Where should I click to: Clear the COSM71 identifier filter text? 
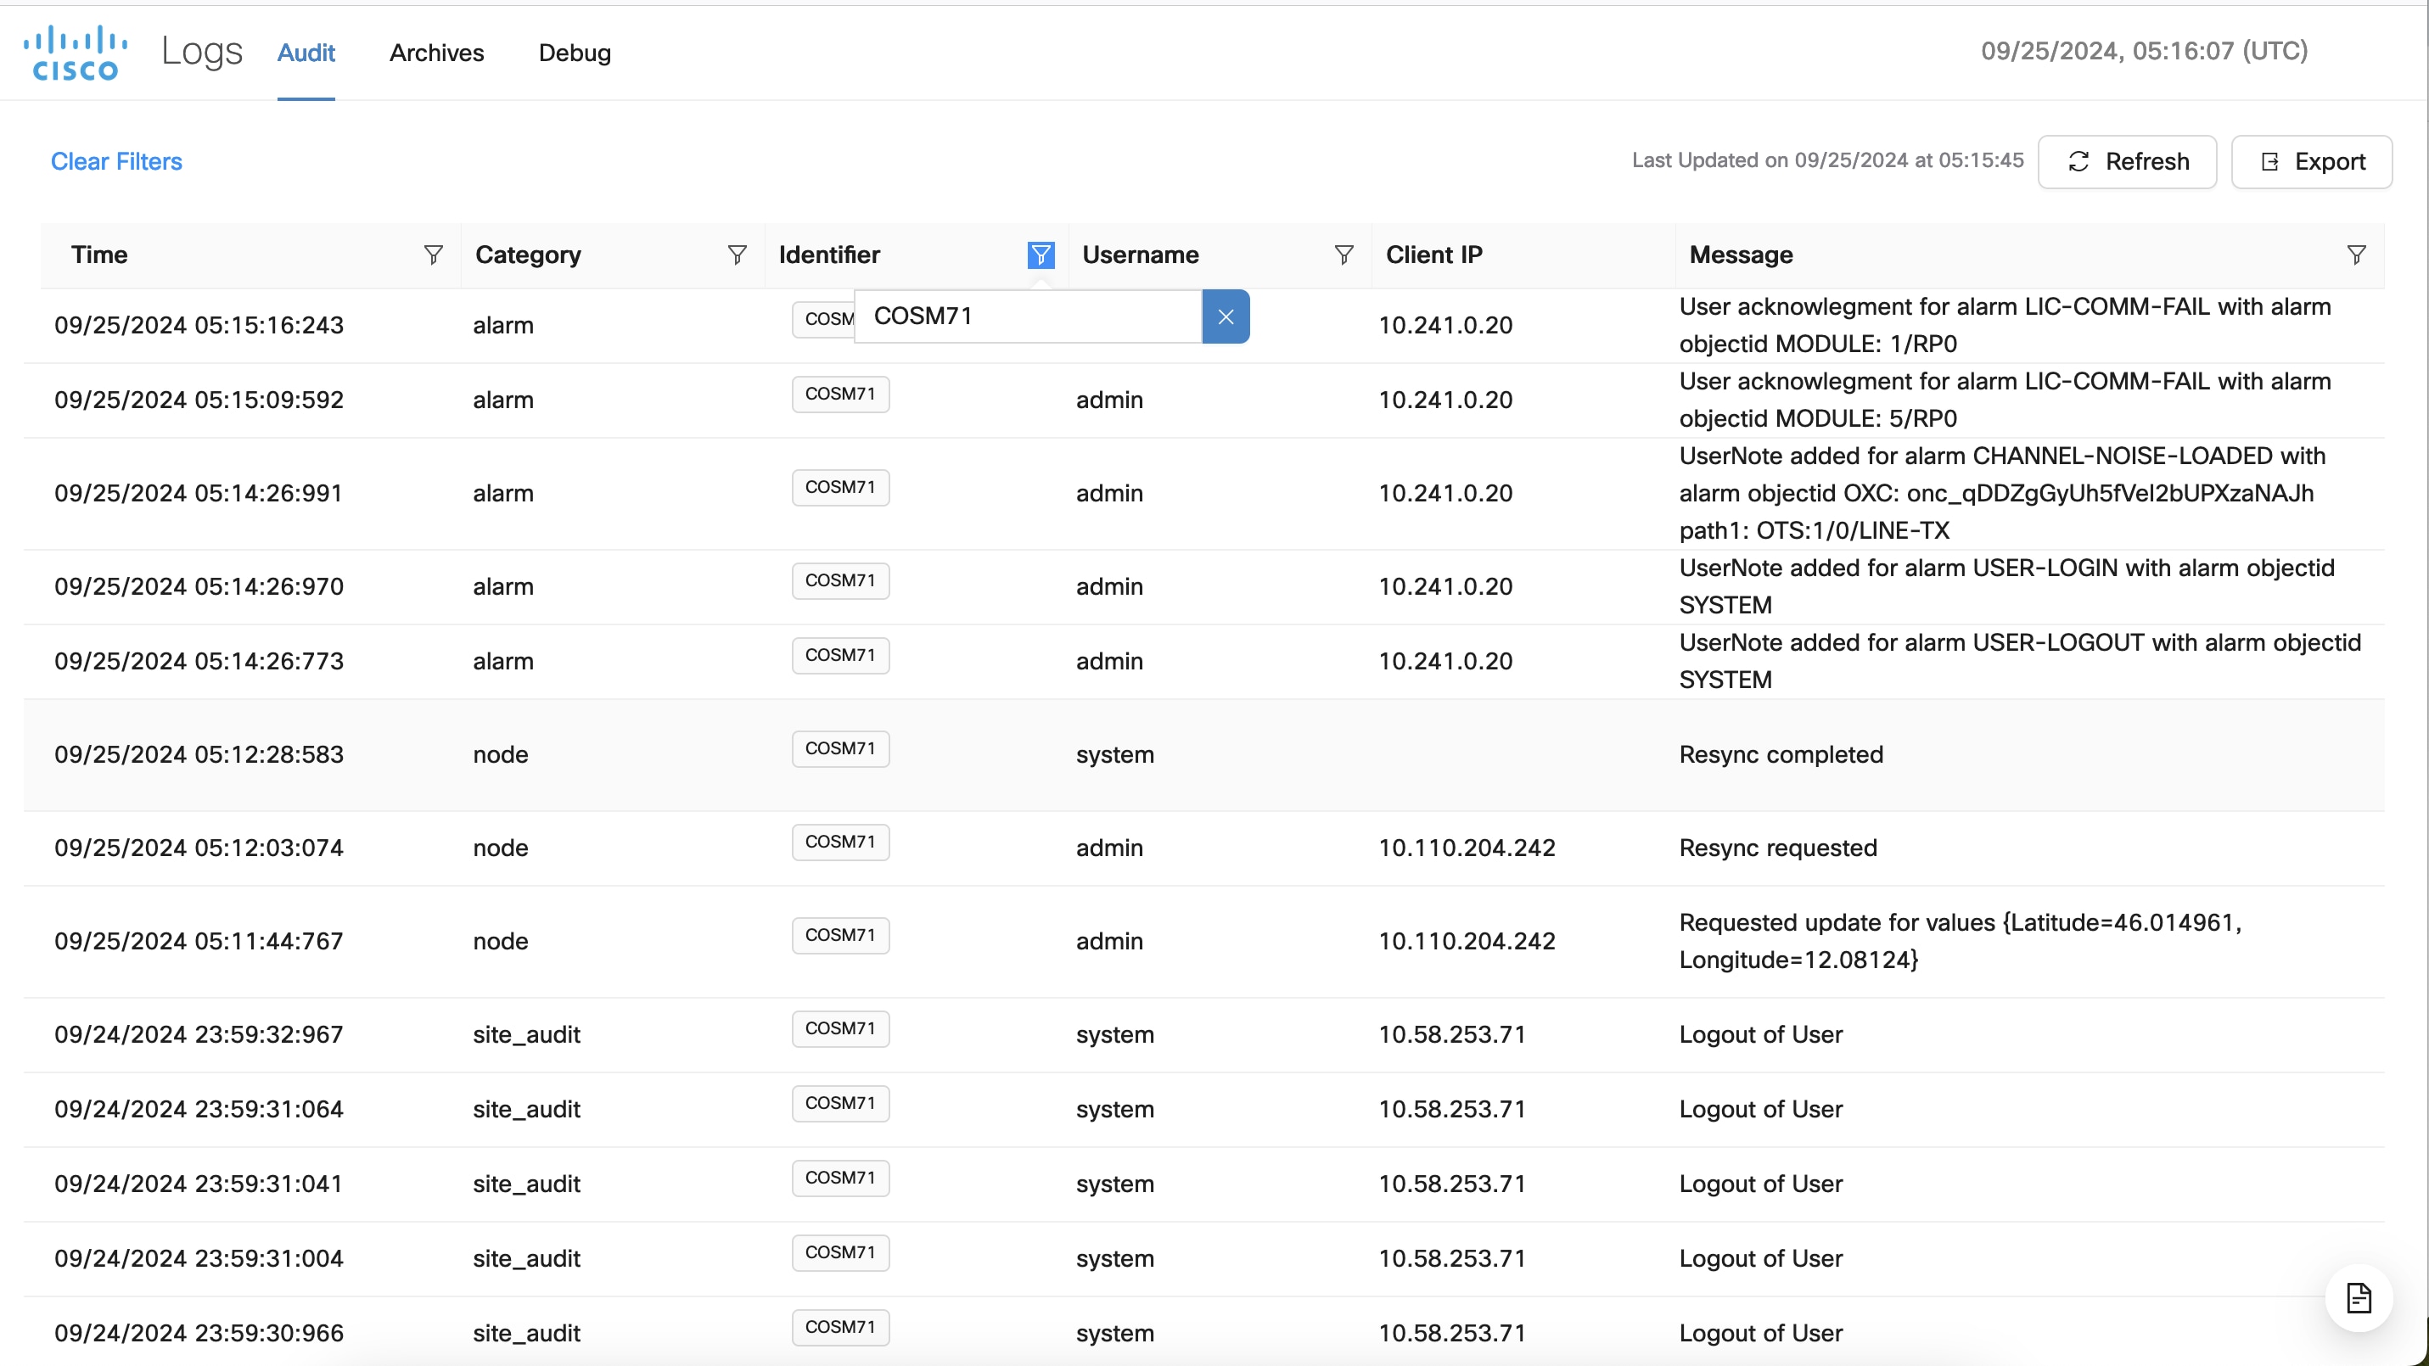pos(1226,316)
